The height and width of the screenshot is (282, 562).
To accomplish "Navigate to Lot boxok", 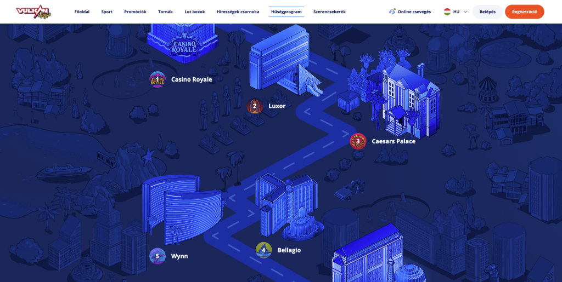I will [195, 11].
